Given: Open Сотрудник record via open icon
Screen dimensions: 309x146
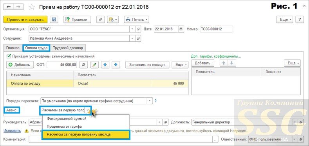Looking at the screenshot, I should pos(138,38).
